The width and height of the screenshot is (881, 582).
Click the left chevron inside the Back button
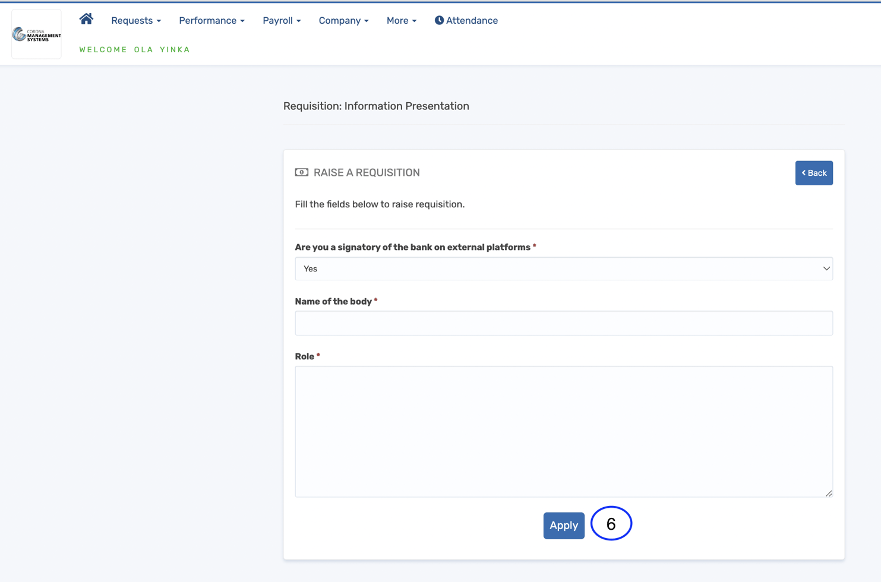click(x=805, y=173)
